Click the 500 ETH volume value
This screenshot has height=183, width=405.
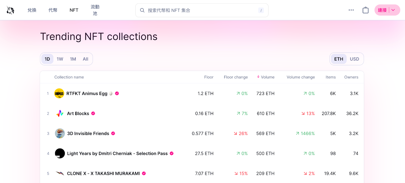pyautogui.click(x=265, y=154)
